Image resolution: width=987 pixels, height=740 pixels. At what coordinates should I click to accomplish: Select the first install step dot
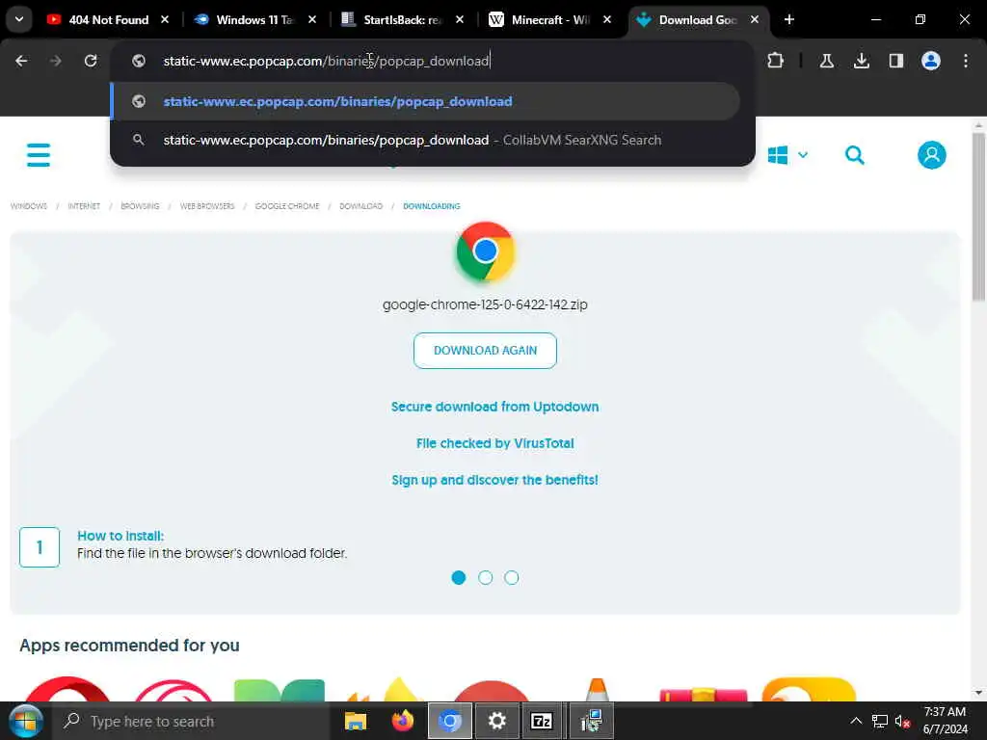[459, 578]
